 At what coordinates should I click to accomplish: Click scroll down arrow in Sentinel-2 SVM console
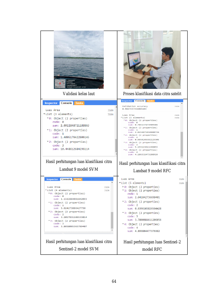[x=112, y=230]
